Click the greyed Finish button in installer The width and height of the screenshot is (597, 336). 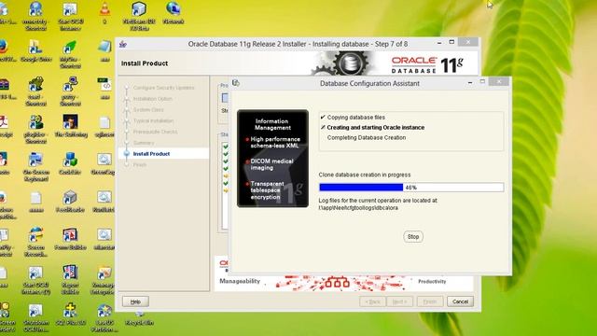[430, 301]
